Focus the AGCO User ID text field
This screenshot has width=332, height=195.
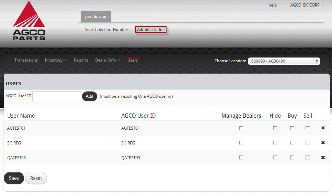click(57, 96)
